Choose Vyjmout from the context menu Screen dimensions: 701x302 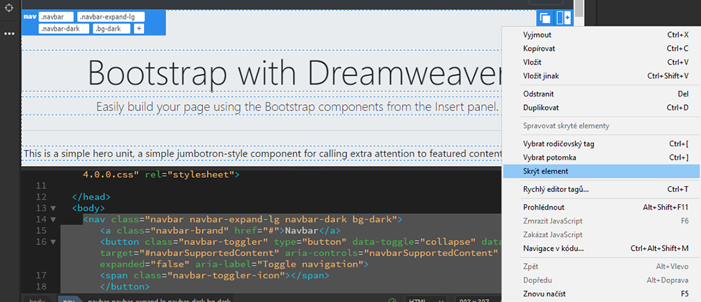point(602,35)
